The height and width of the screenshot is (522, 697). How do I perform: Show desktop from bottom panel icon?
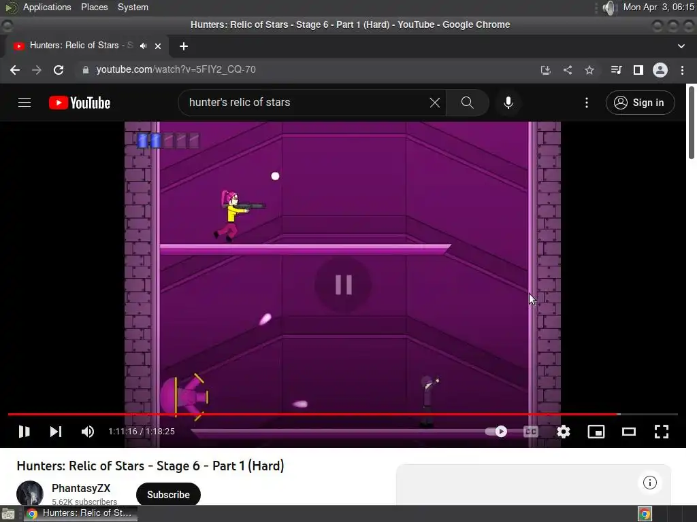pyautogui.click(x=8, y=514)
